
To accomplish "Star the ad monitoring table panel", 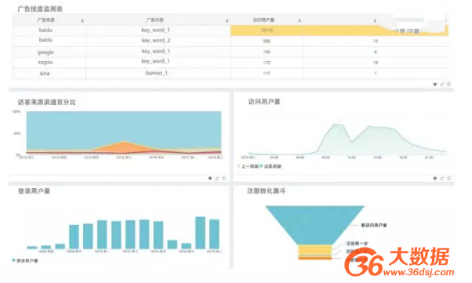I will point(434,85).
